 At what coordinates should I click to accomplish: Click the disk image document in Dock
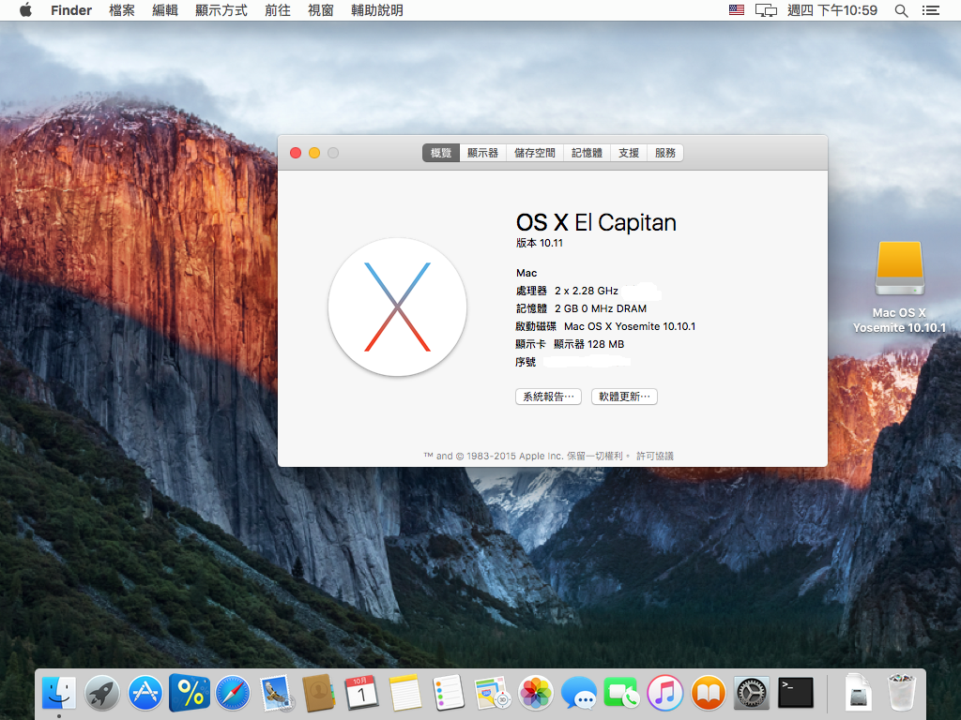coord(858,693)
